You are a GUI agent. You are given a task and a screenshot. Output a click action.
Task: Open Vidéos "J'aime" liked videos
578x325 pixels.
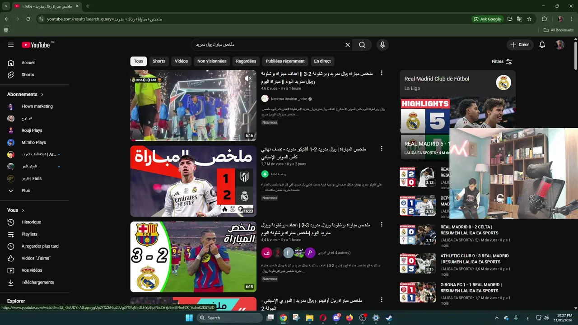[36, 258]
